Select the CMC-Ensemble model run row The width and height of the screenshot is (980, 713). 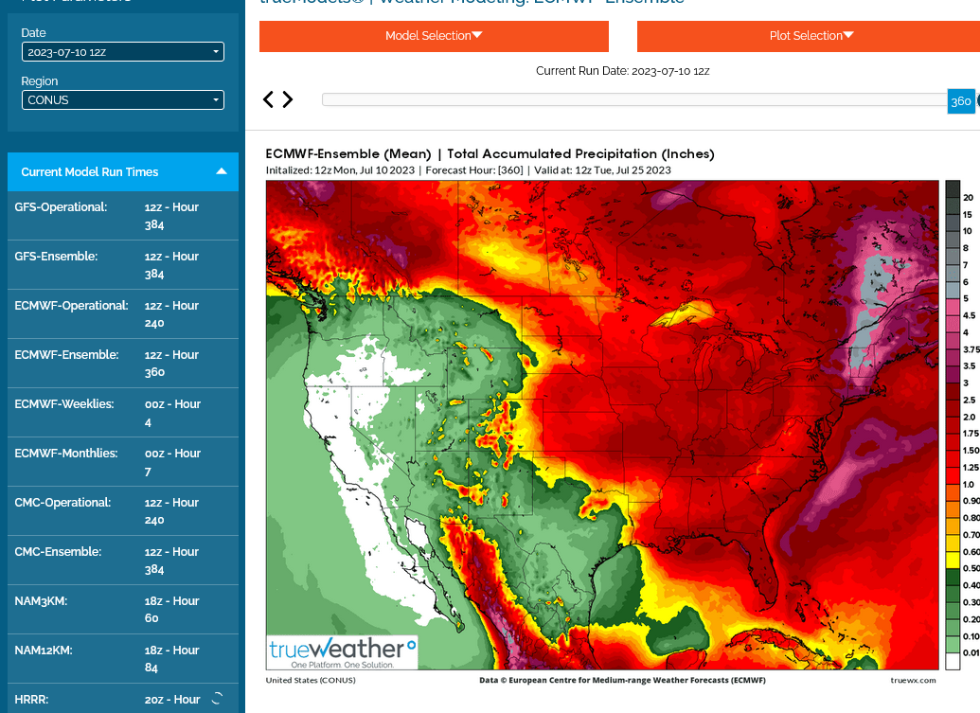pos(122,561)
